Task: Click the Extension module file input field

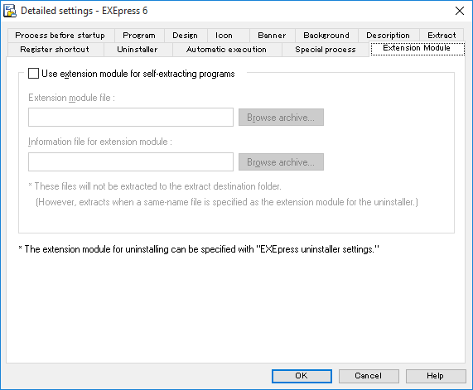Action: tap(131, 117)
